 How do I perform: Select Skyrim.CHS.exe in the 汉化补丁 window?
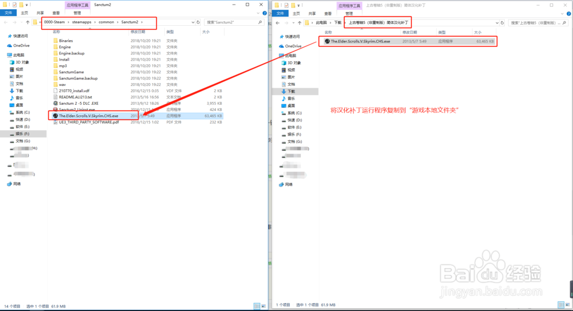[x=360, y=42]
